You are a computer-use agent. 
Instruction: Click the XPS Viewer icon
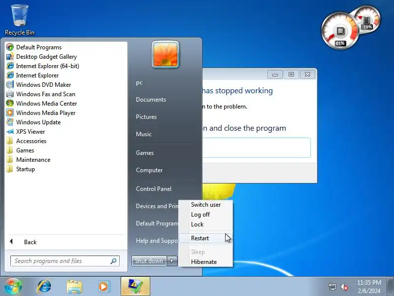click(x=10, y=132)
